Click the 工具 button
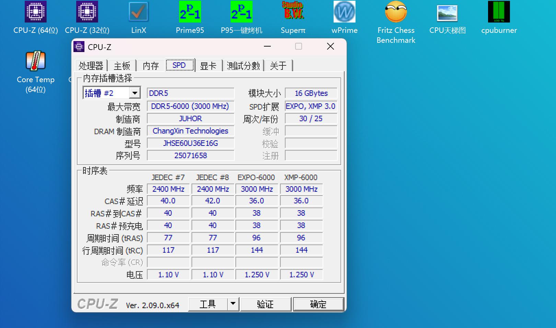 [x=208, y=304]
